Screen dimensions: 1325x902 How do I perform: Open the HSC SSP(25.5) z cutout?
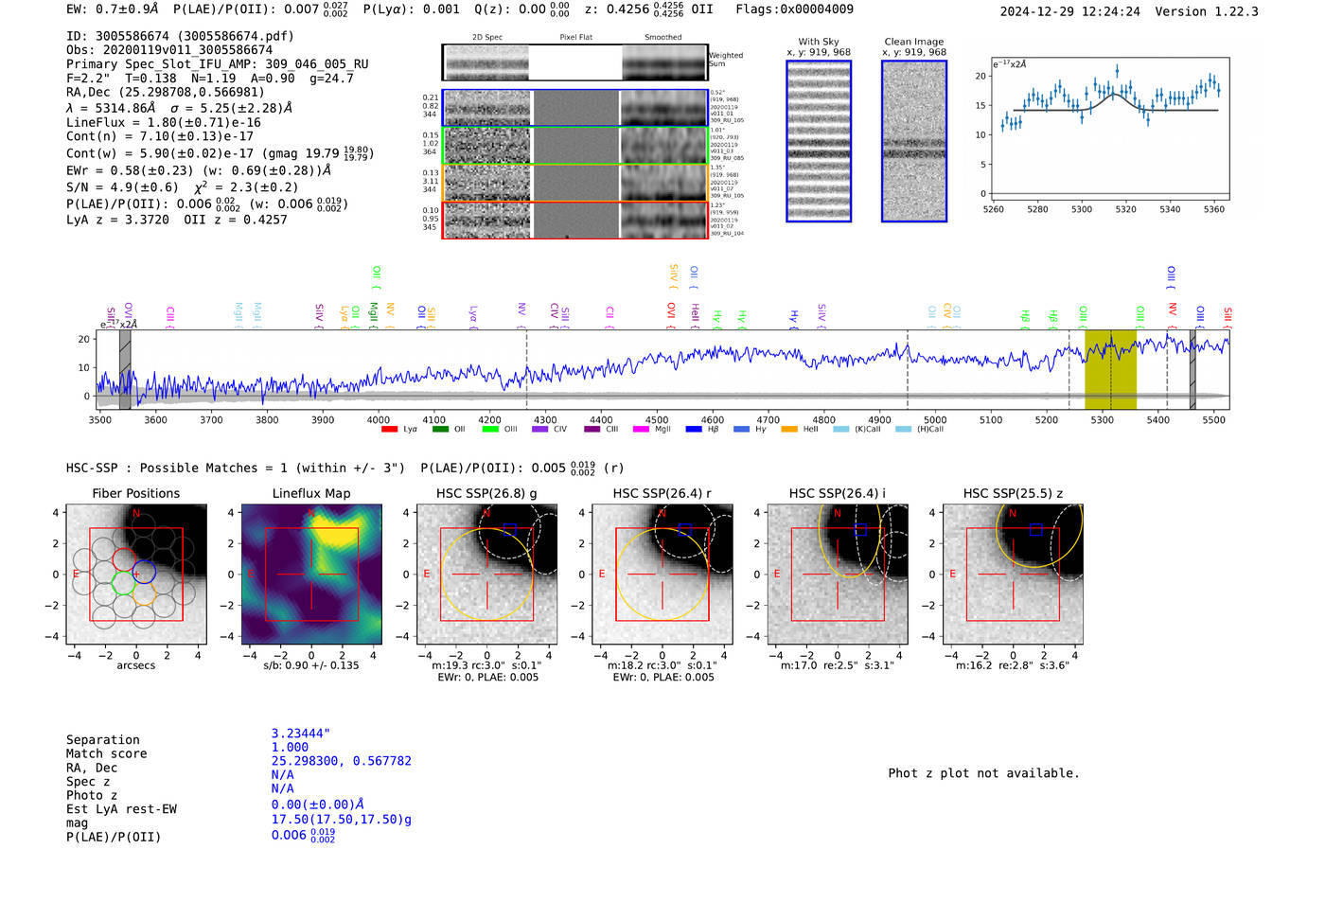1013,575
